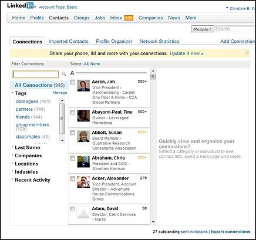Click the Account Type: Basic link
Image resolution: width=256 pixels, height=240 pixels.
(58, 7)
